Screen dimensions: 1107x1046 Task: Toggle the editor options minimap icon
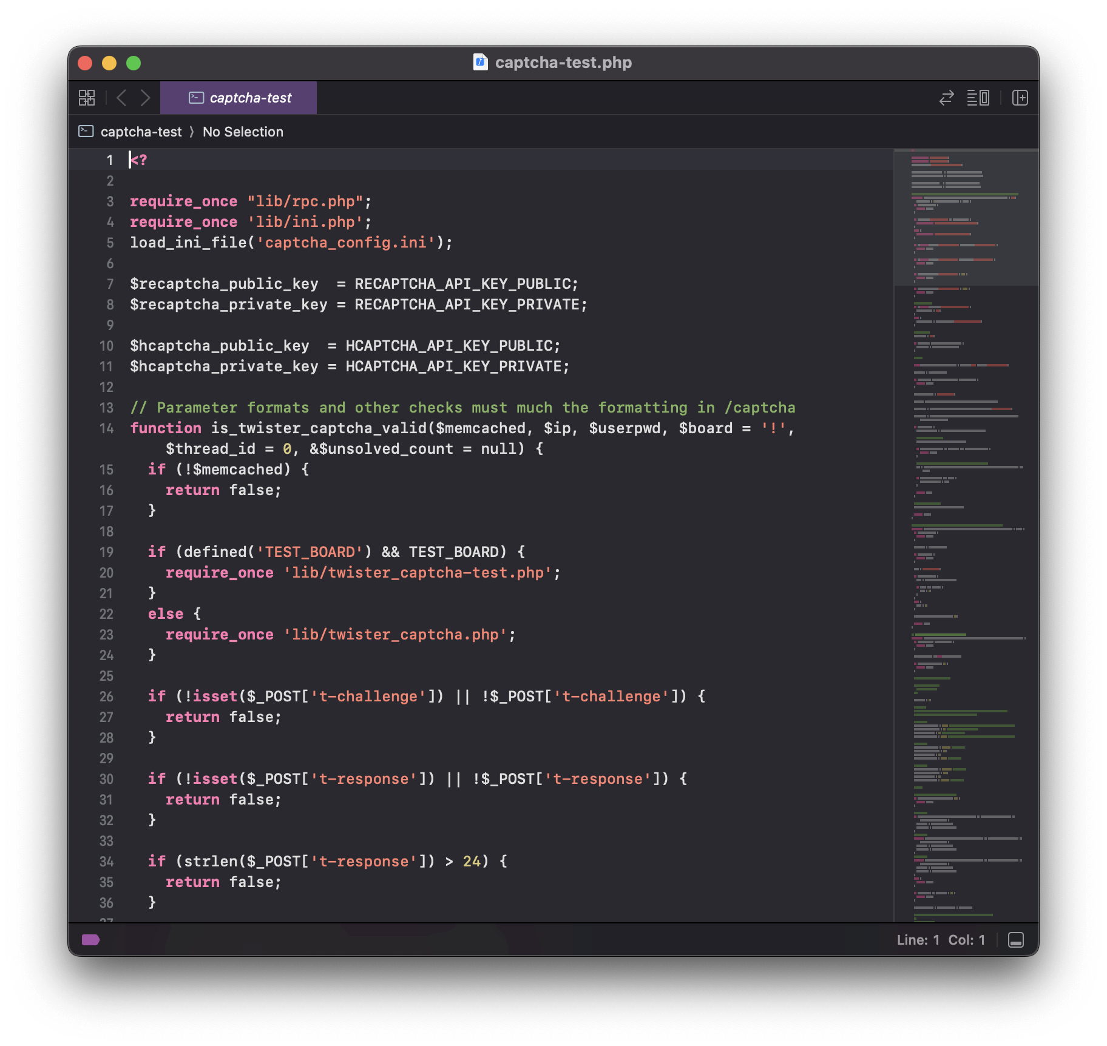[x=978, y=98]
